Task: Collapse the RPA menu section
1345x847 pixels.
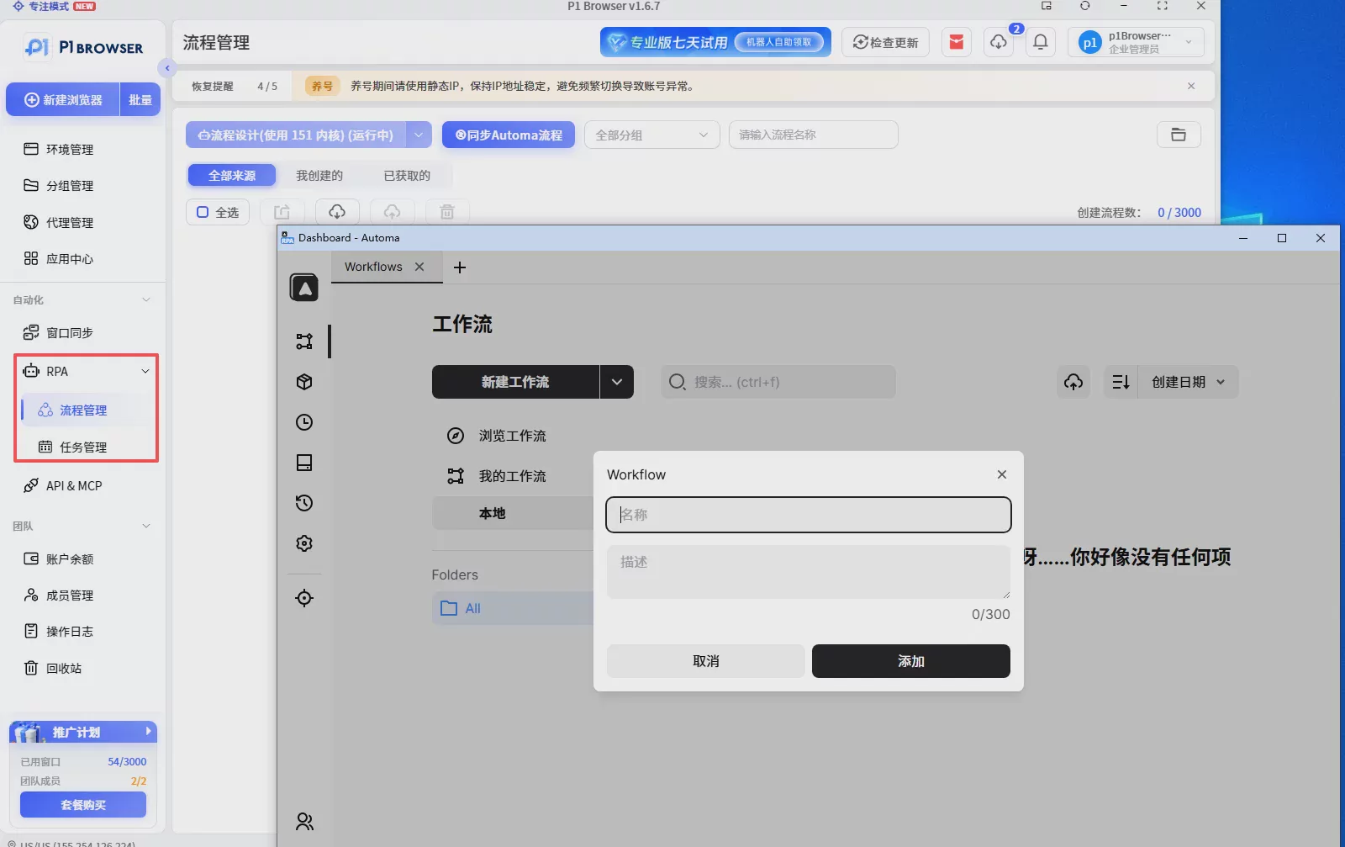Action: [x=145, y=371]
